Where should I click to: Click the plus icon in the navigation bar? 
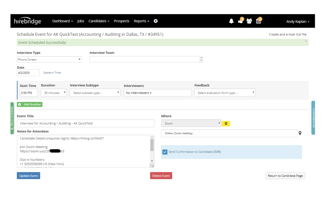[x=156, y=21]
